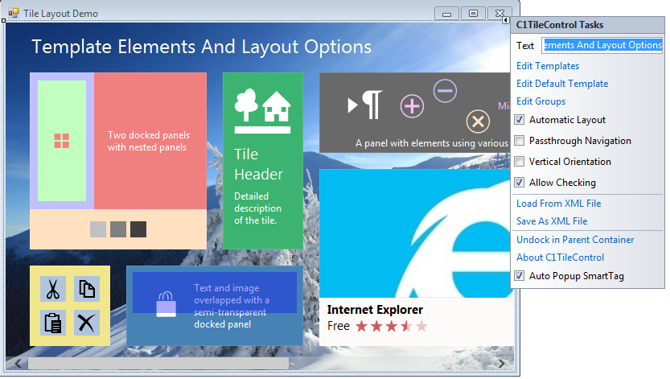Click the horizontal scrollbar thumb
Screen dimensions: 670x379
click(x=158, y=364)
